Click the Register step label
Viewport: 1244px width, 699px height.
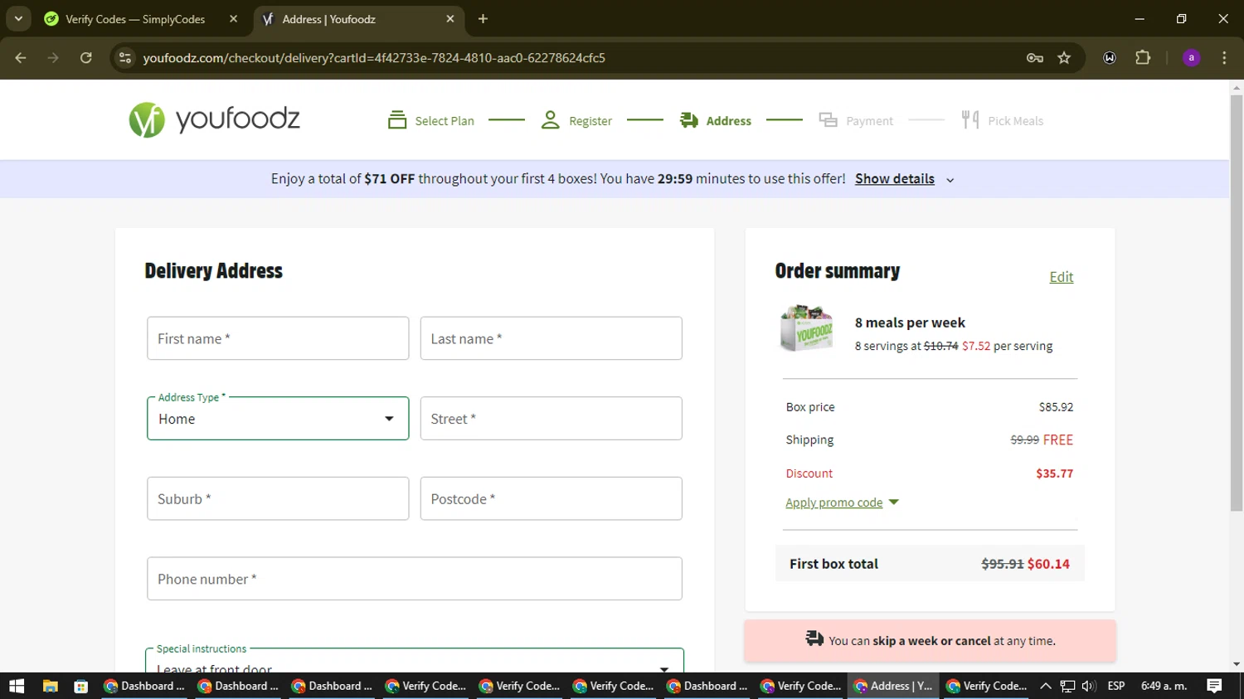[590, 121]
